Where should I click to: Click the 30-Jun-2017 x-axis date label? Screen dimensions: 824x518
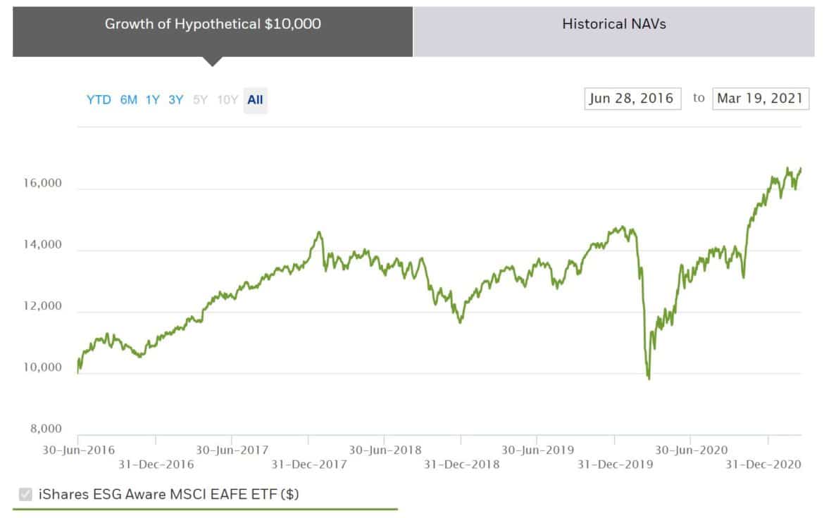[x=232, y=450]
